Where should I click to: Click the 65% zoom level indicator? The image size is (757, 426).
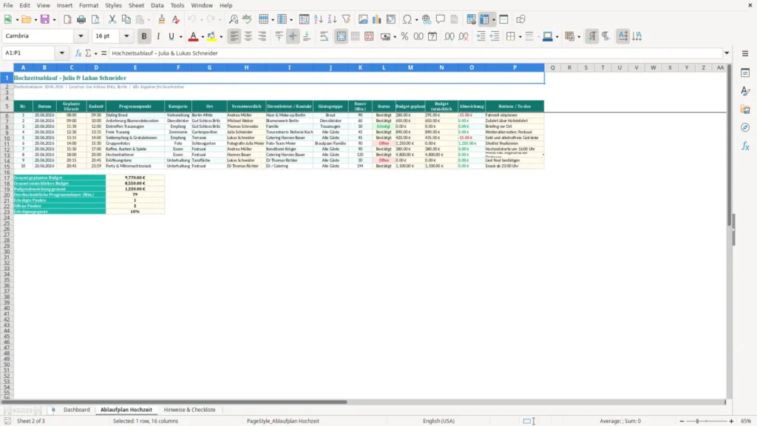(746, 421)
